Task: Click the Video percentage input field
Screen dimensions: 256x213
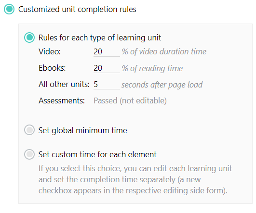Action: [x=107, y=52]
